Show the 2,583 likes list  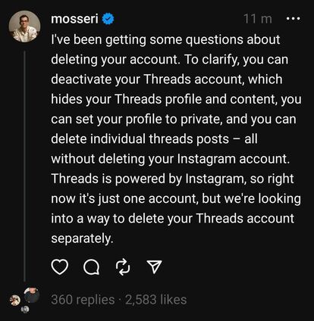pyautogui.click(x=156, y=300)
